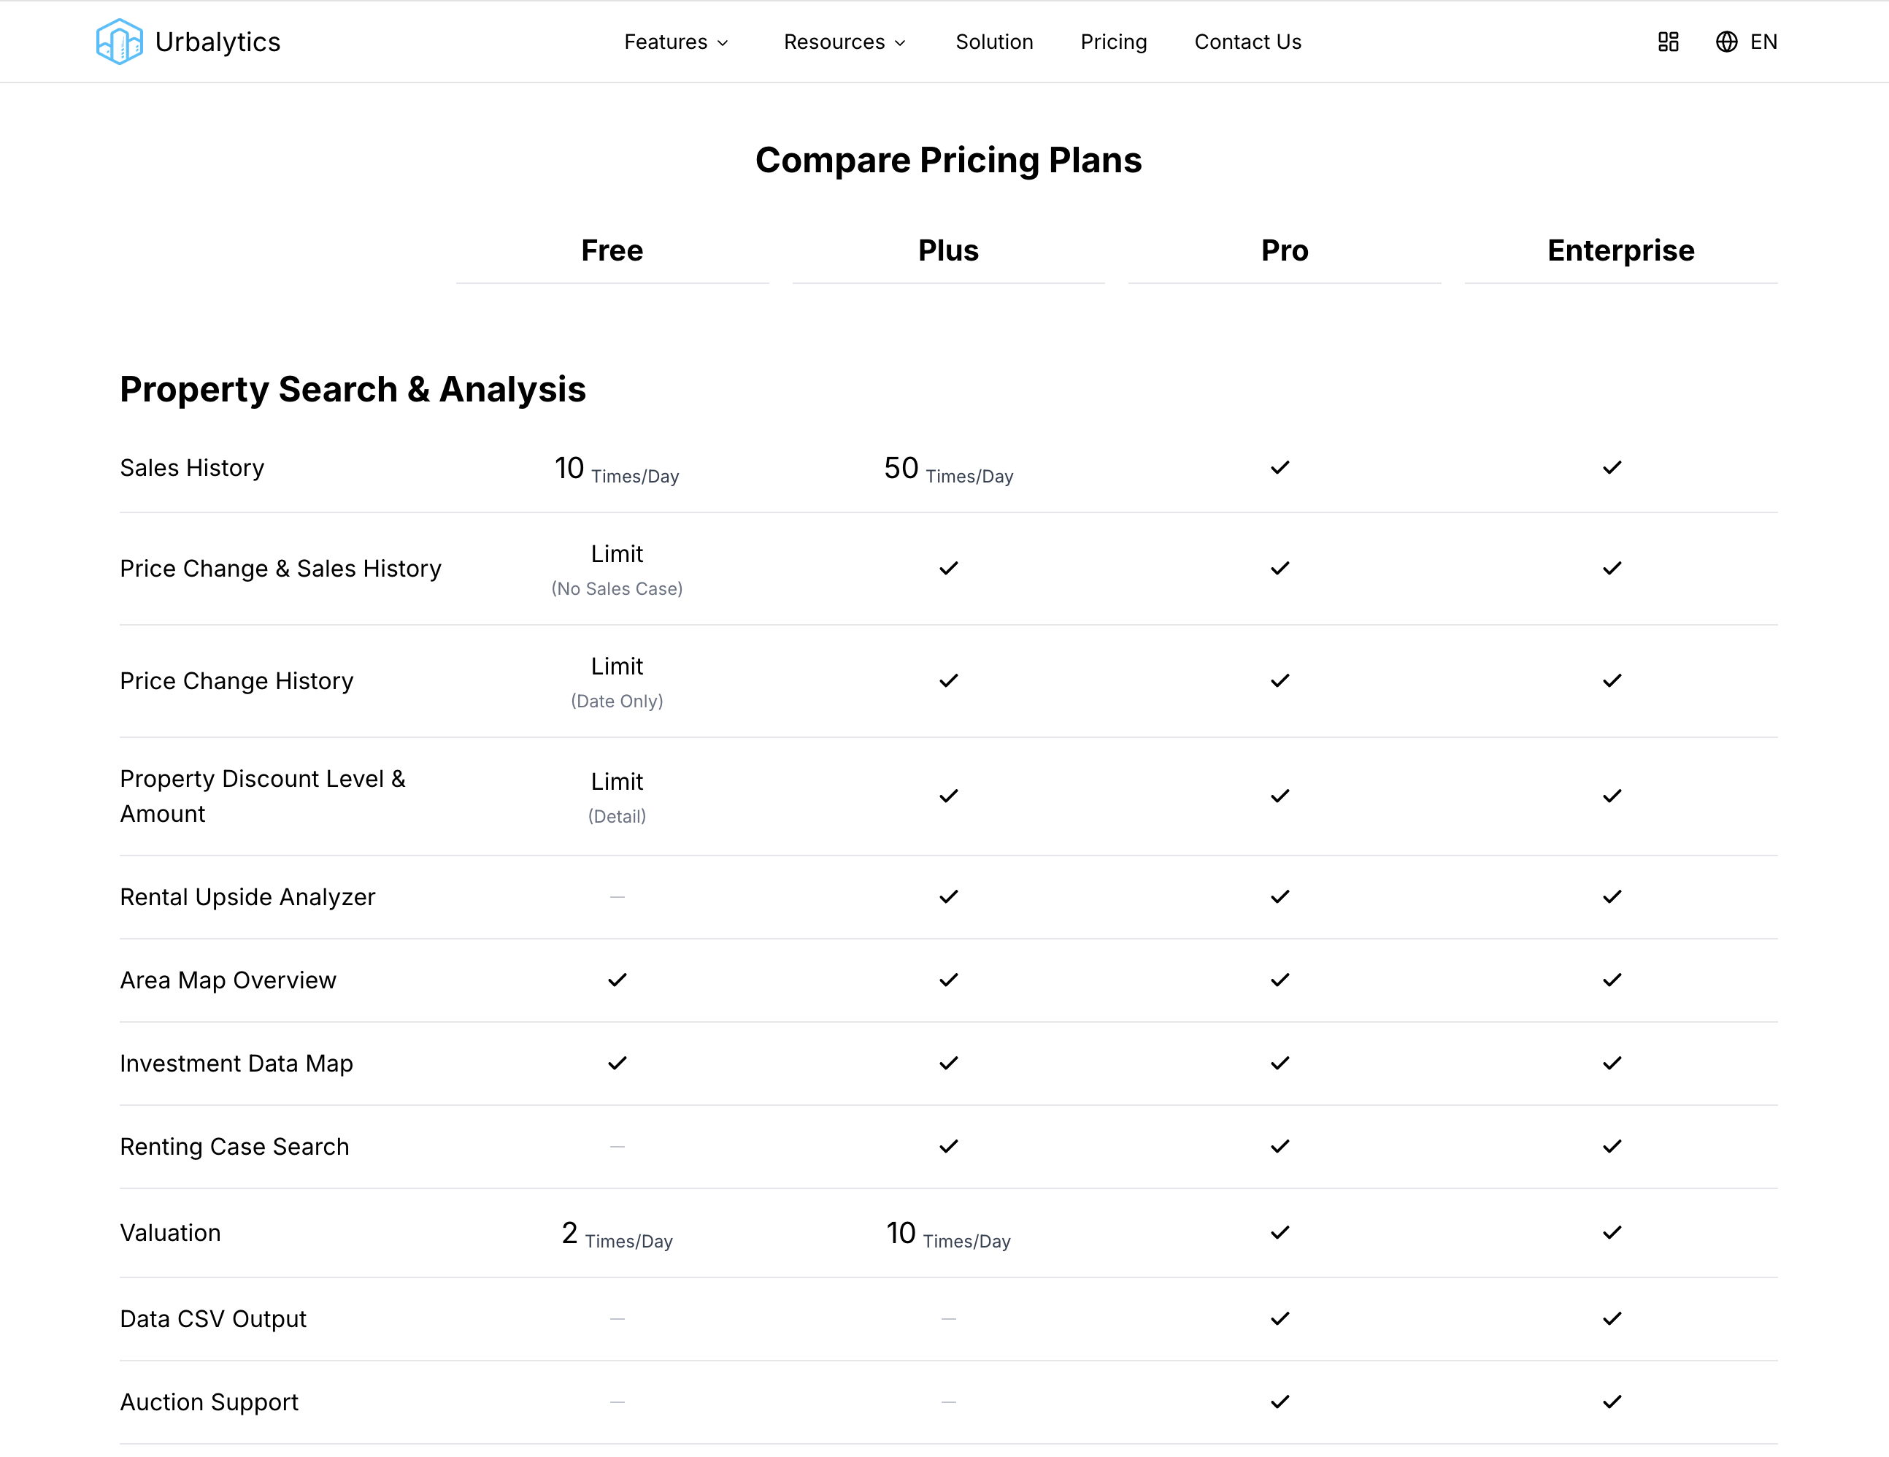Select the Enterprise plan column header
Screen dimensions: 1889x1457
[1620, 250]
